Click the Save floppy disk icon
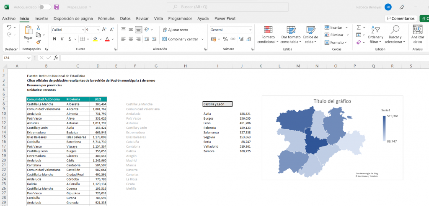This screenshot has height=206, width=429. point(57,7)
